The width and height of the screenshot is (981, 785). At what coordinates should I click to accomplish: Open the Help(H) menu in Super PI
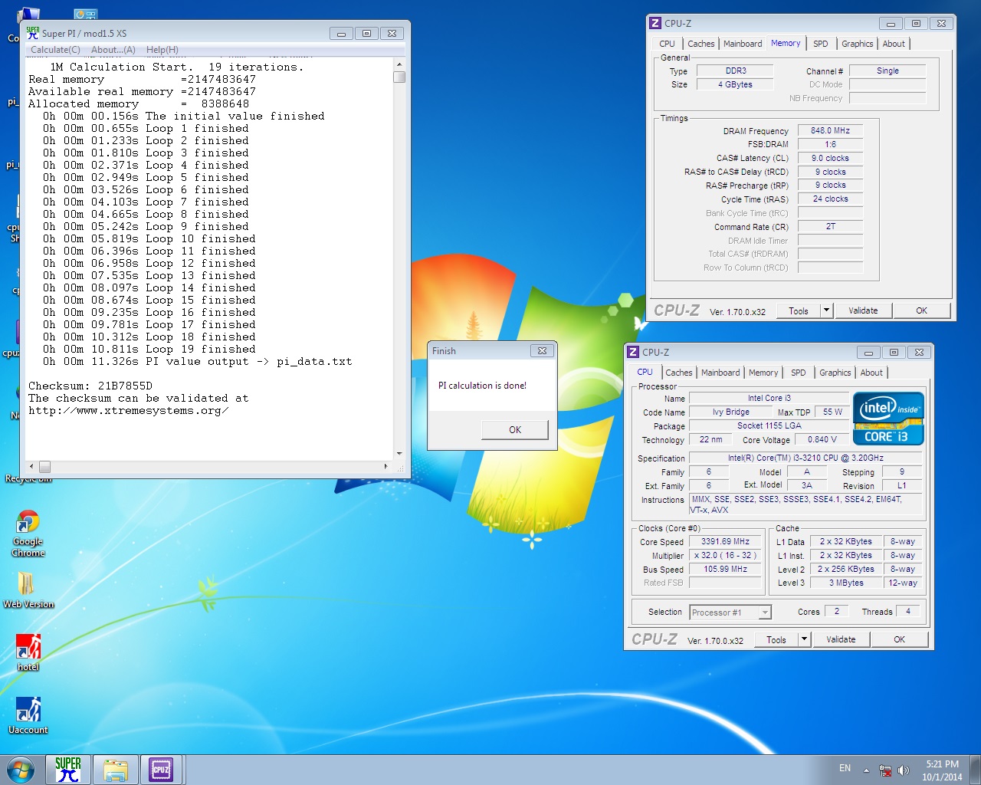162,50
